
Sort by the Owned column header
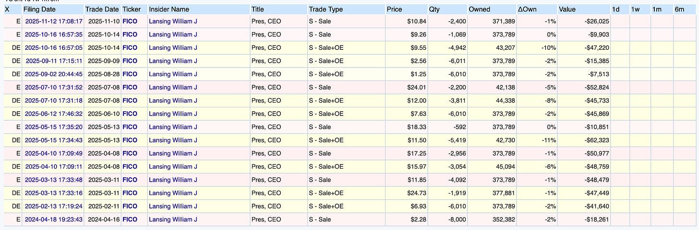(x=480, y=9)
